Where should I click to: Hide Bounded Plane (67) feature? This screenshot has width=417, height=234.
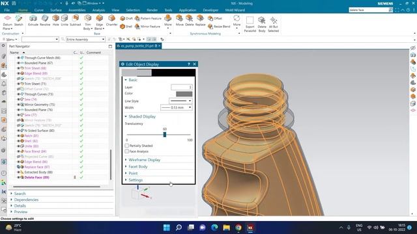(18, 63)
